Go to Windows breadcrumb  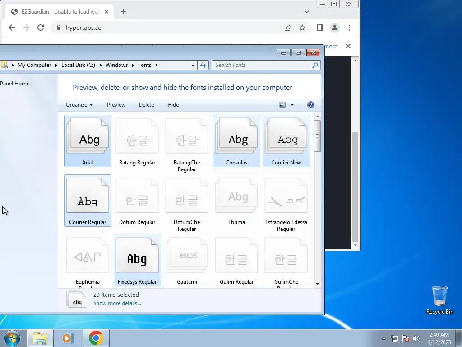point(117,65)
